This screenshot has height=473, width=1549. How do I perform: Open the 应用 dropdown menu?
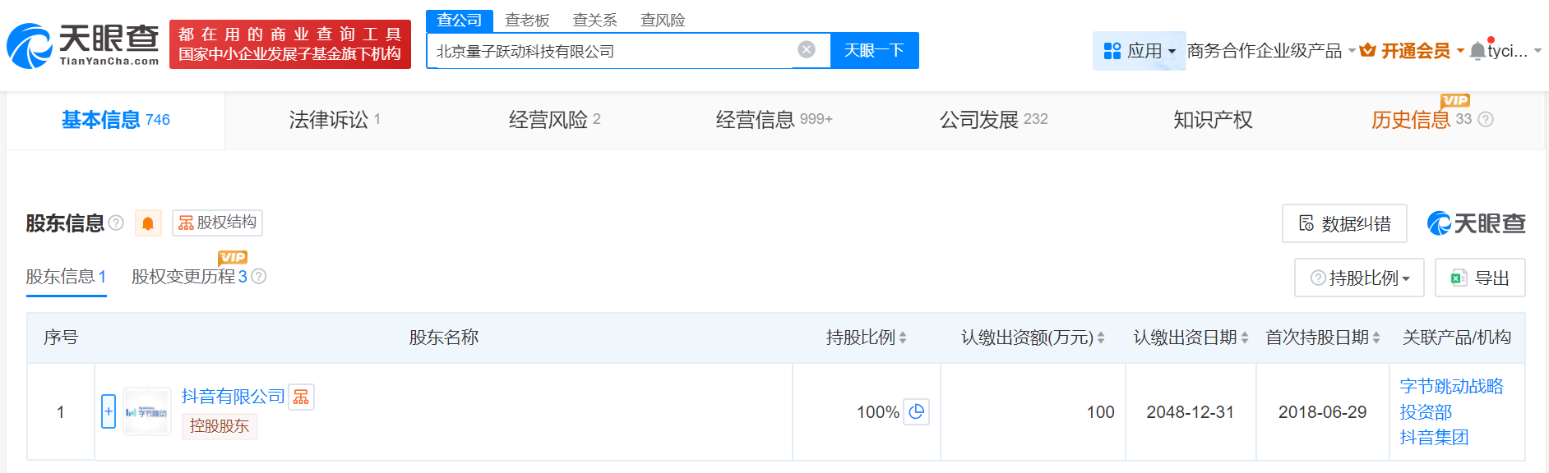click(x=1140, y=51)
